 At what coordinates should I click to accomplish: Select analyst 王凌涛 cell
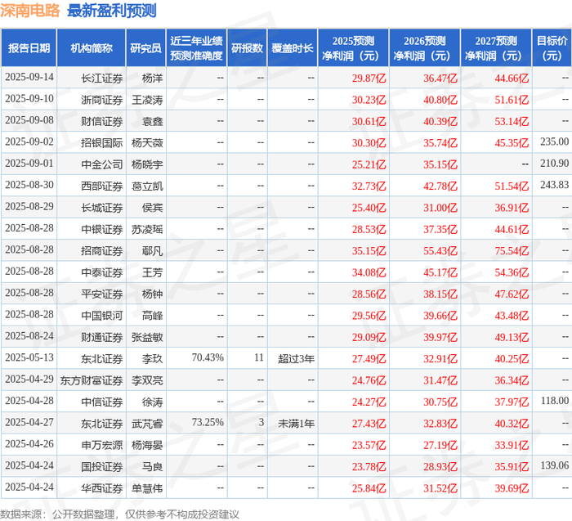click(147, 100)
